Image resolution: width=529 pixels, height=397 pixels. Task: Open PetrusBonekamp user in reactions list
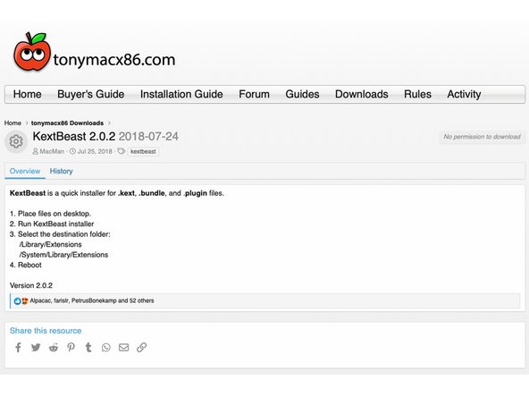94,300
